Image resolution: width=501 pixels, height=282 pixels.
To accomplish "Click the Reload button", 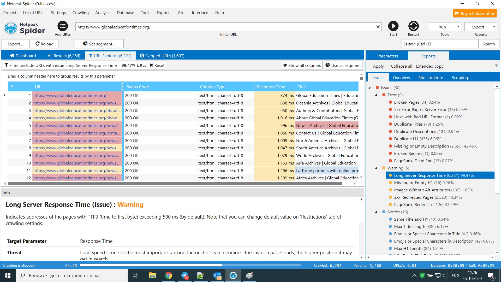I will [45, 44].
